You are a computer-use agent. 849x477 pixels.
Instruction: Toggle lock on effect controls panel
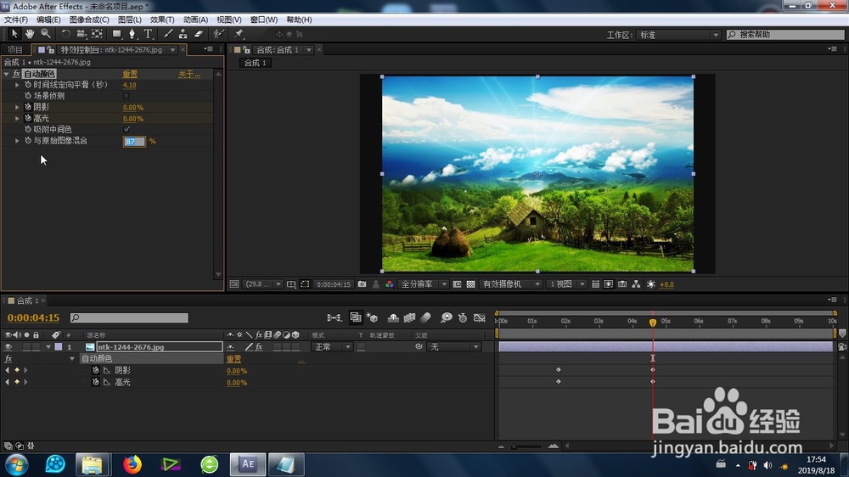click(50, 49)
